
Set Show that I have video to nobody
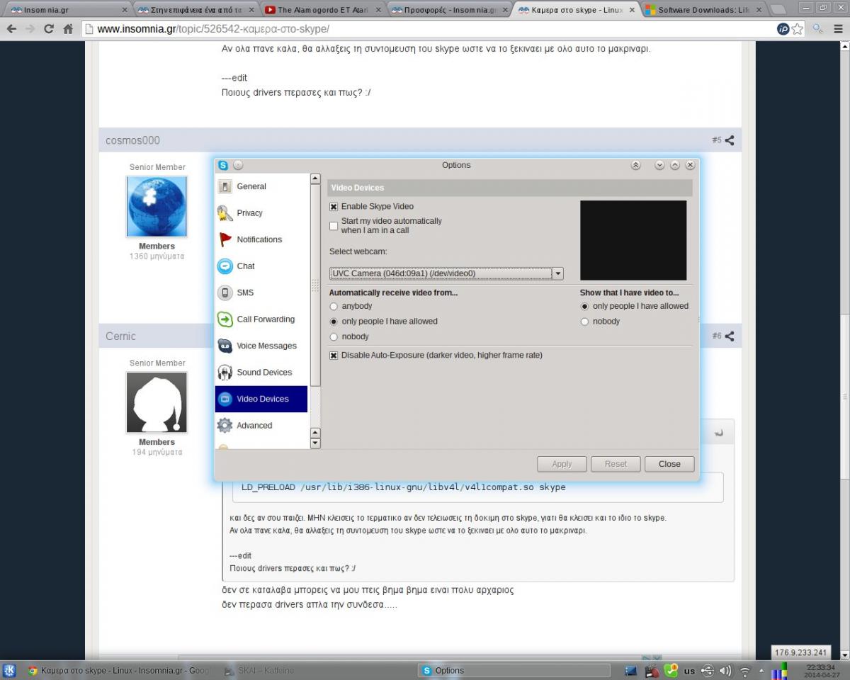pyautogui.click(x=584, y=322)
